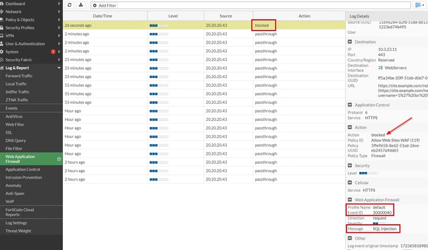
Task: Collapse the Other section in Log Details
Action: click(x=350, y=238)
